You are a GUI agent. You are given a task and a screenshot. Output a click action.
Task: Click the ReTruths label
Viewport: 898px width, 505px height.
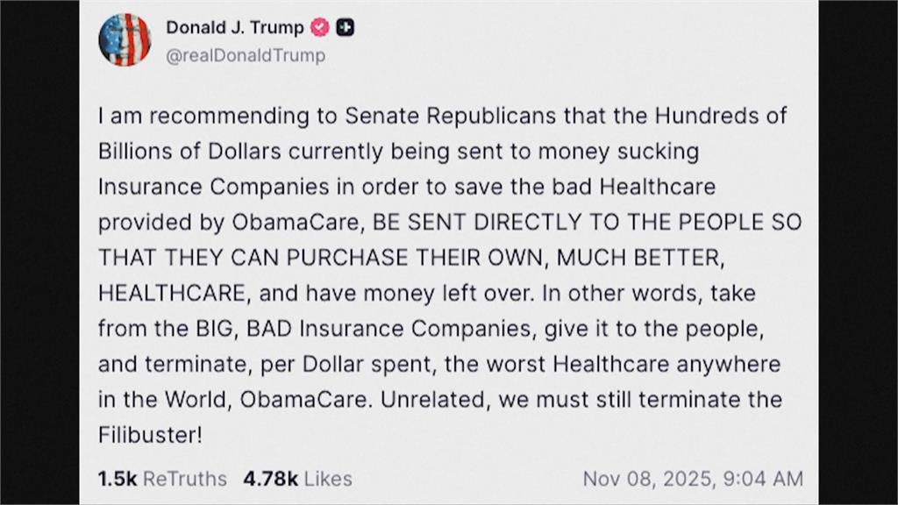[x=184, y=479]
